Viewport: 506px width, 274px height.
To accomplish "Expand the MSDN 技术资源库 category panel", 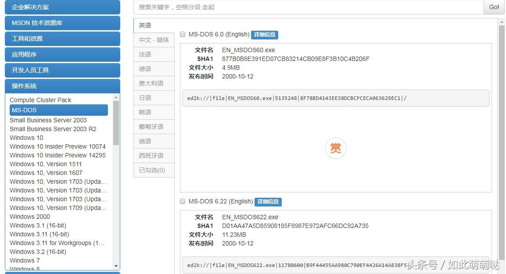I will click(63, 23).
